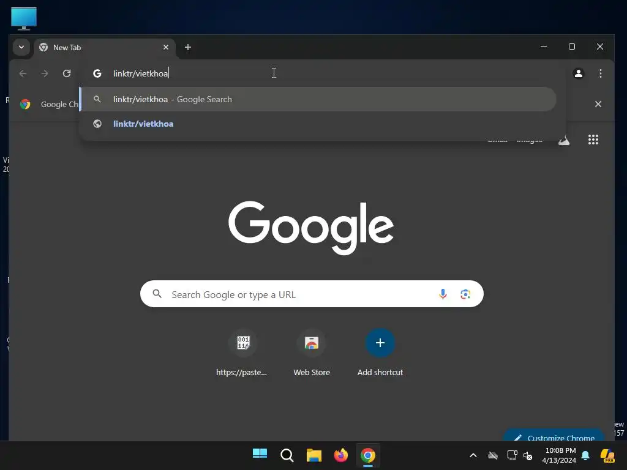The width and height of the screenshot is (627, 470).
Task: Click the Chrome logo in info bar
Action: 25,104
